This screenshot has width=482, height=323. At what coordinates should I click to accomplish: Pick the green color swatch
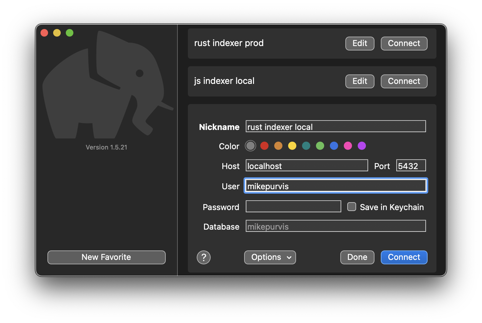tap(320, 146)
